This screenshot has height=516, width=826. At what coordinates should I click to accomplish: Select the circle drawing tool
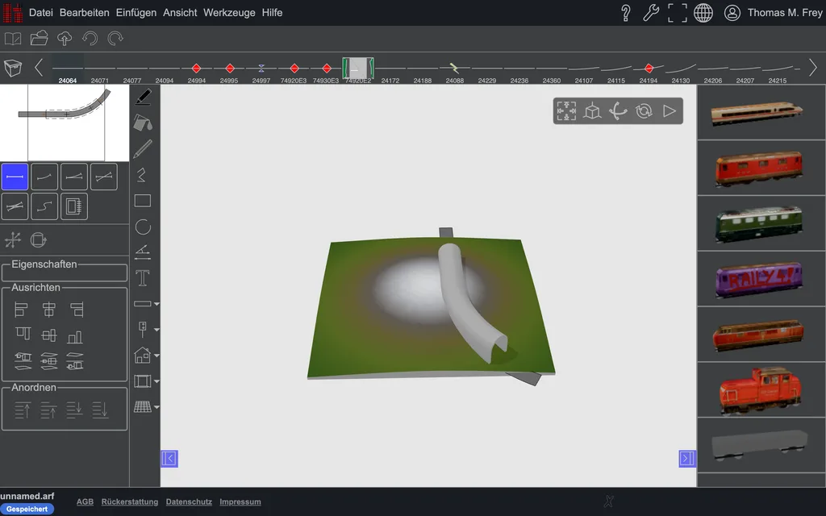pyautogui.click(x=143, y=227)
